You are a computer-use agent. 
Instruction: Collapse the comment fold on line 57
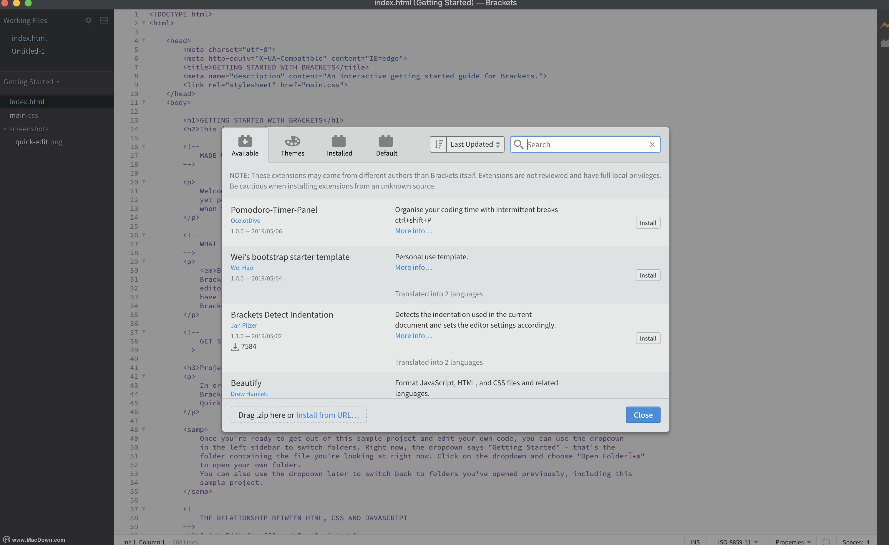pyautogui.click(x=144, y=509)
